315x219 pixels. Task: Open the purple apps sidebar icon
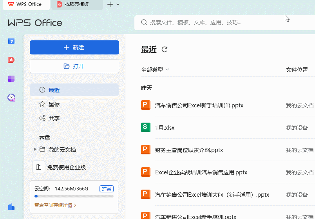tap(11, 79)
